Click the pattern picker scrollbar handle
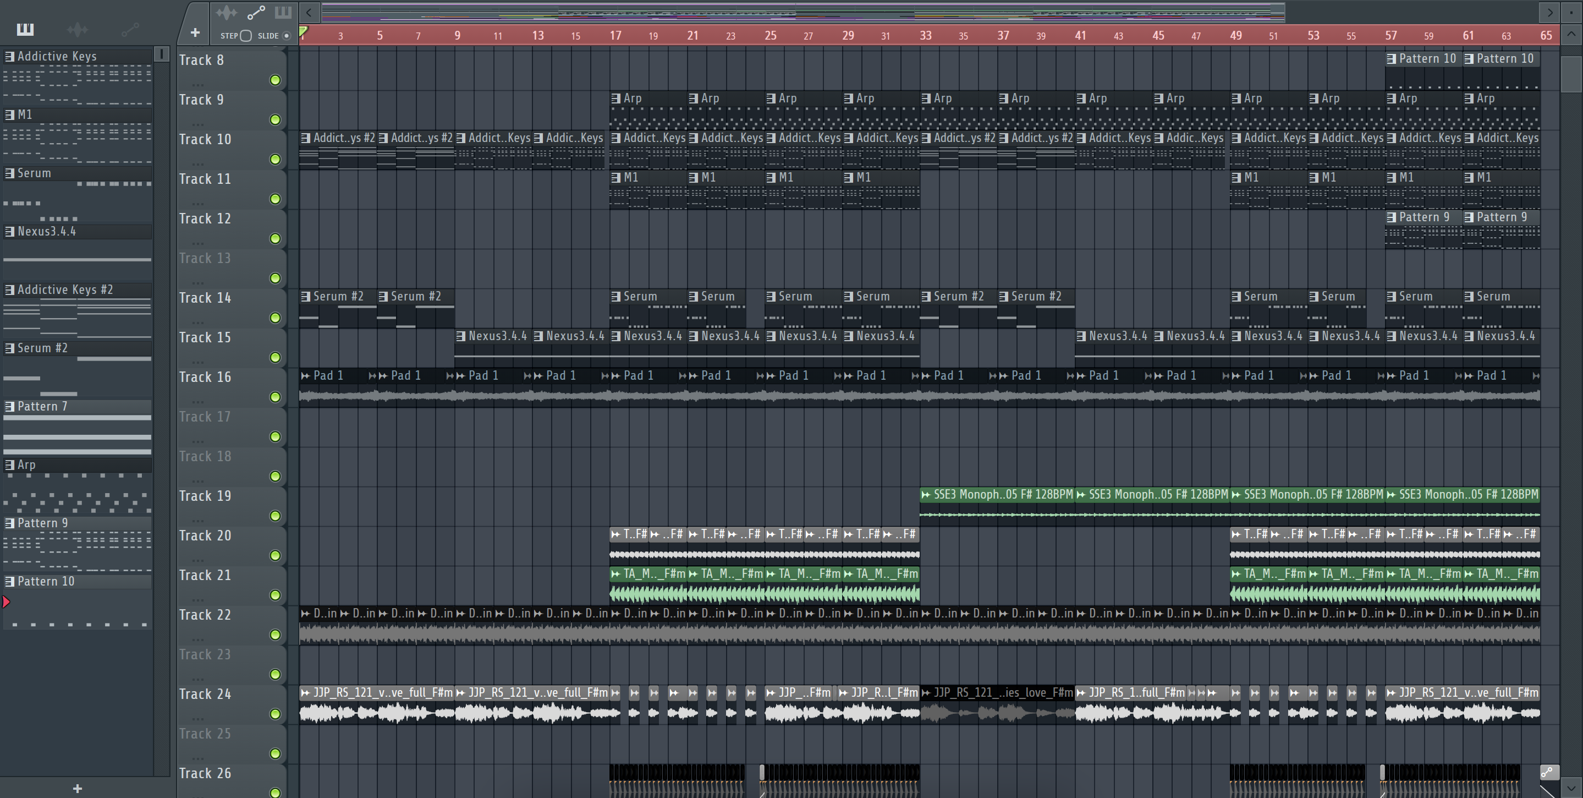Screen dimensions: 1583x798 click(x=161, y=54)
